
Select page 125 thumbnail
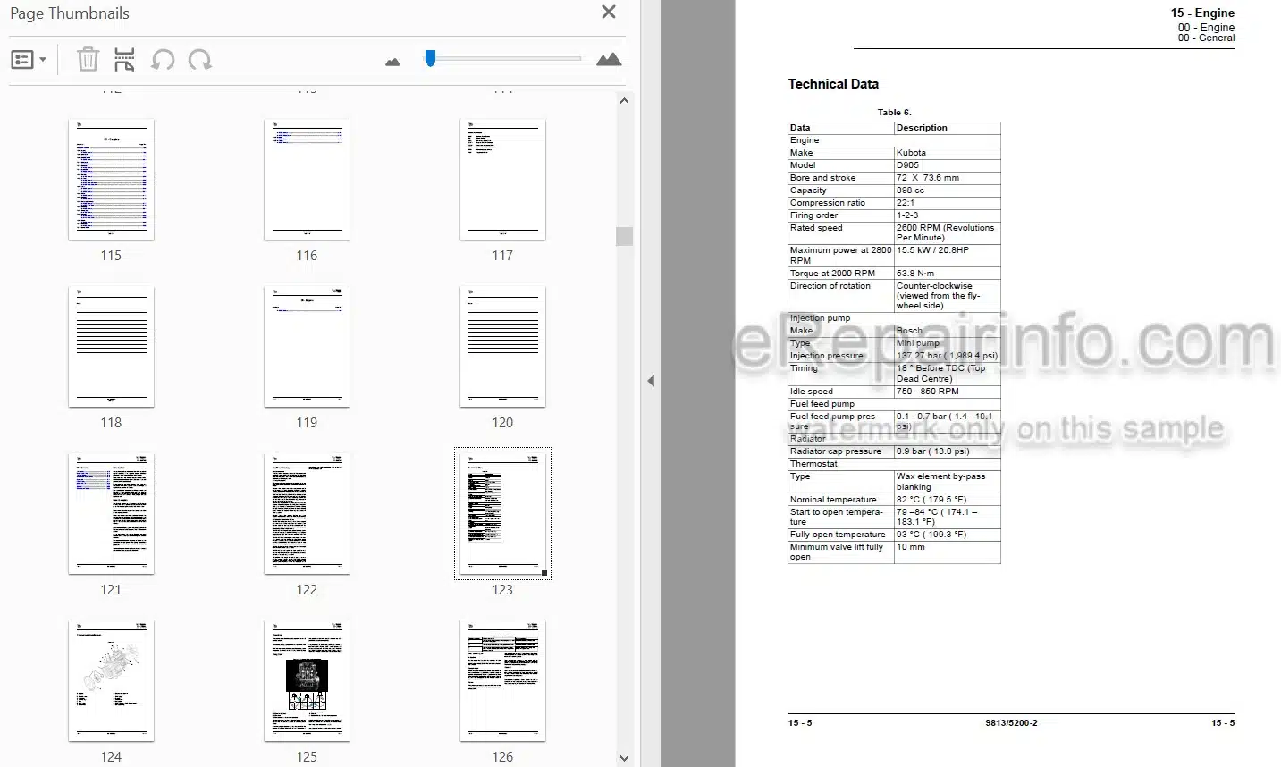click(x=307, y=681)
